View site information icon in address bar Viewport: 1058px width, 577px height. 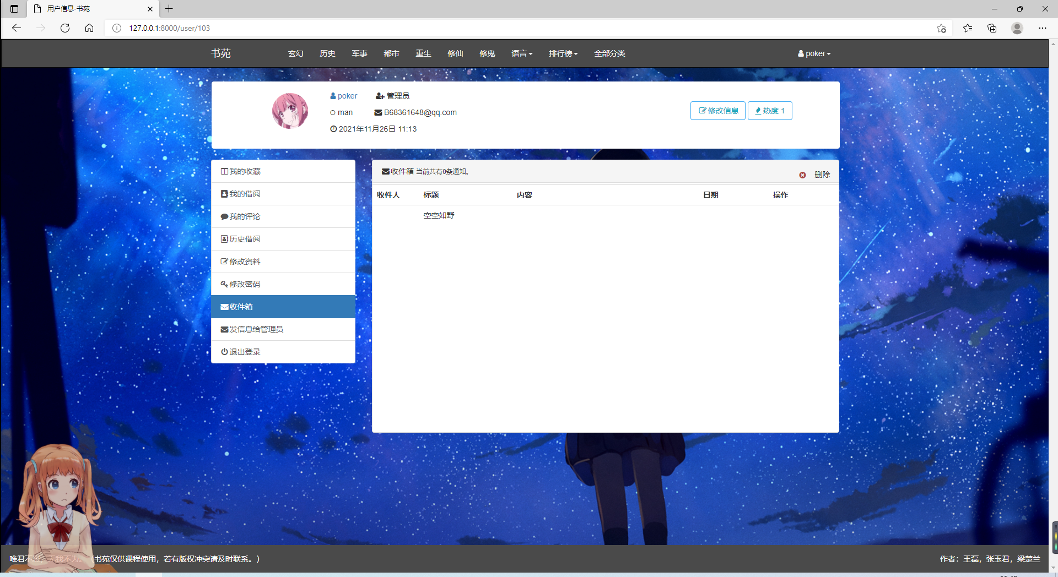(x=117, y=28)
